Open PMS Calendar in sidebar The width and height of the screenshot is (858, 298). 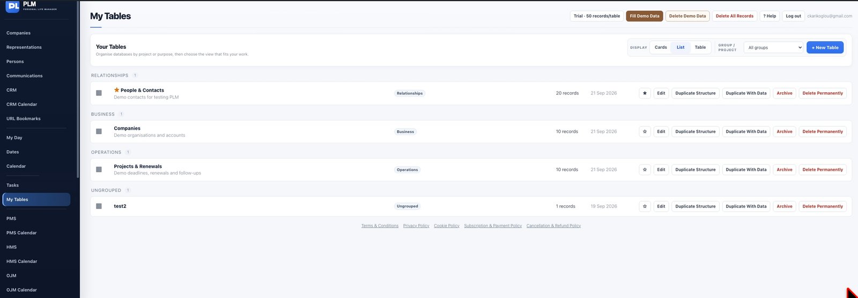(21, 233)
